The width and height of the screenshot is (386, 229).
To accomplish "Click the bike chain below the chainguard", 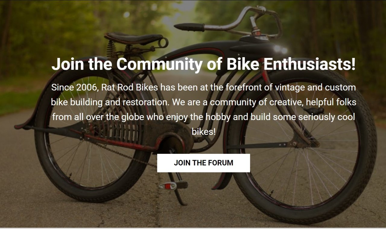I will 121,153.
